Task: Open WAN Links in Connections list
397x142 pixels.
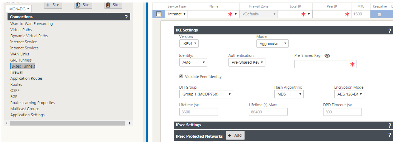Action: tap(19, 54)
